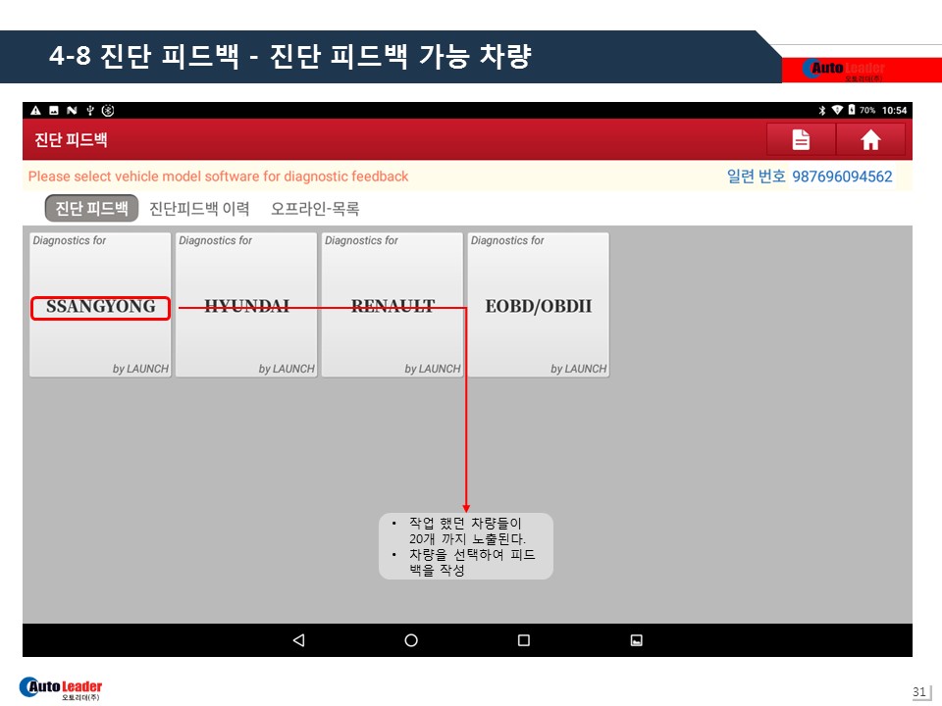Click the 'Please select vehicle model software' message

point(218,176)
